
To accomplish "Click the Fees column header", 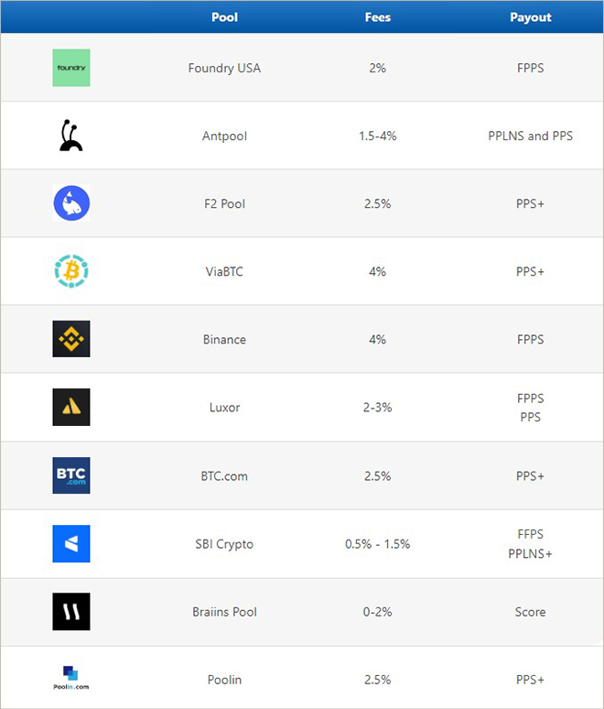I will [x=378, y=17].
